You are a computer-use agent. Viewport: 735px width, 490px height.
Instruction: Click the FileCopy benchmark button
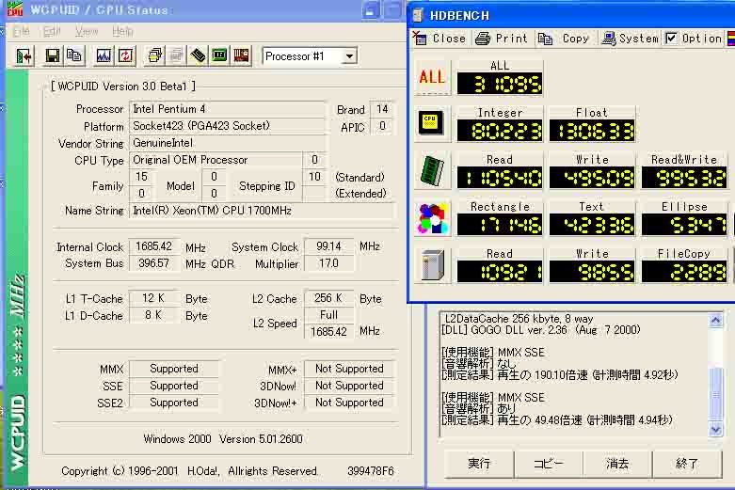pyautogui.click(x=684, y=253)
